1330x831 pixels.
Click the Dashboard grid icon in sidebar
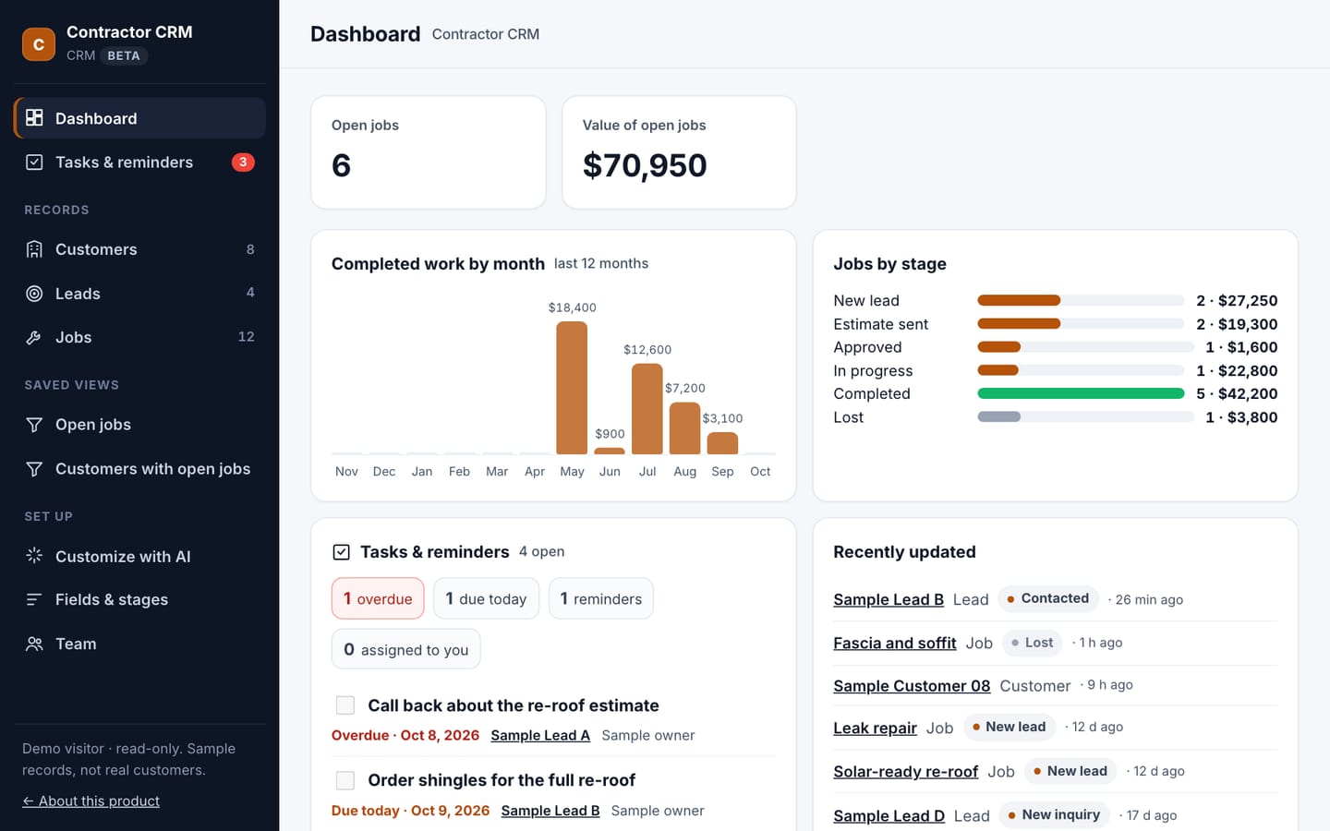click(34, 118)
